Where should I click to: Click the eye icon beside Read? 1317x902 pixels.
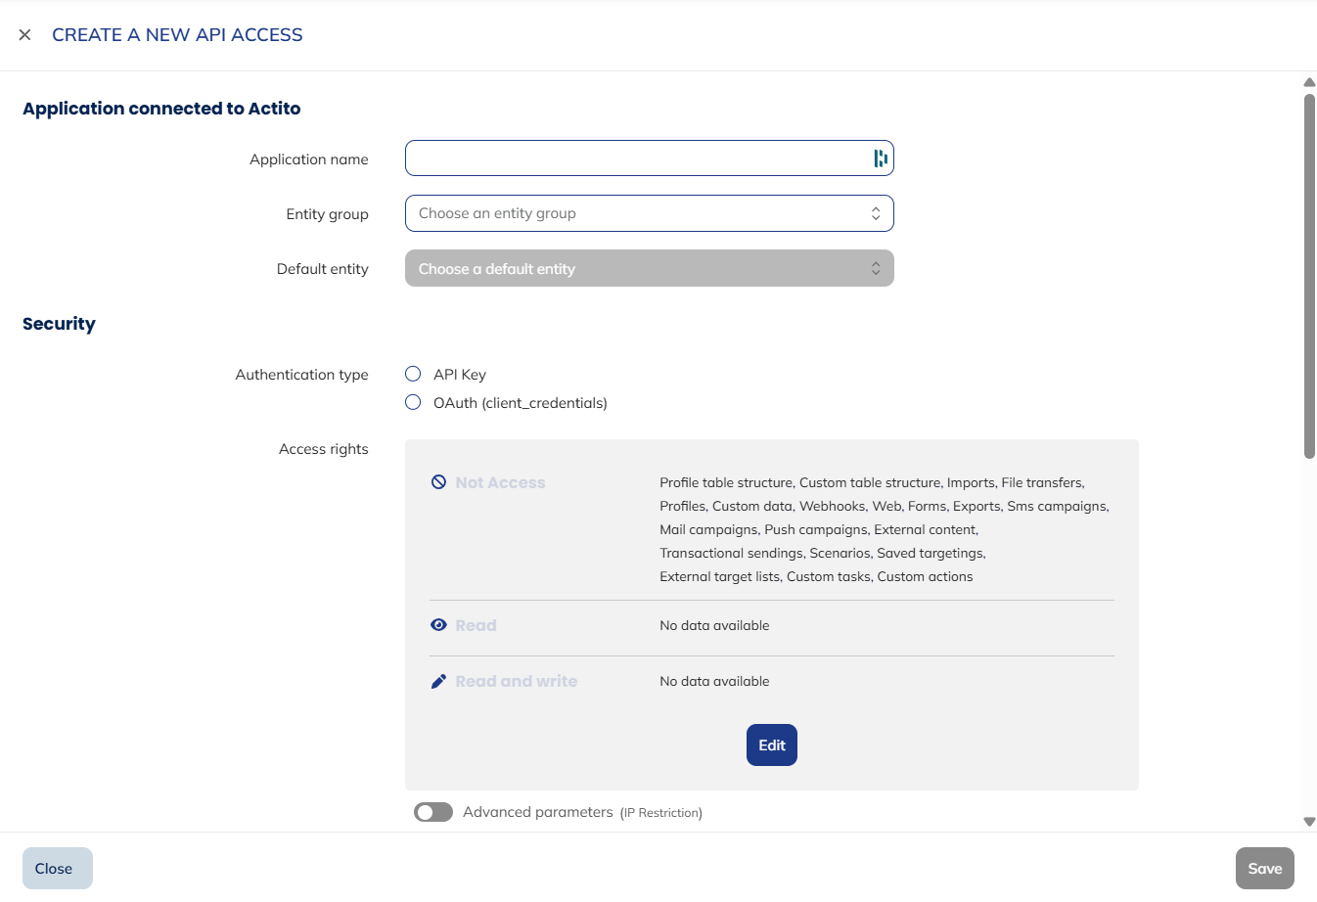coord(438,624)
